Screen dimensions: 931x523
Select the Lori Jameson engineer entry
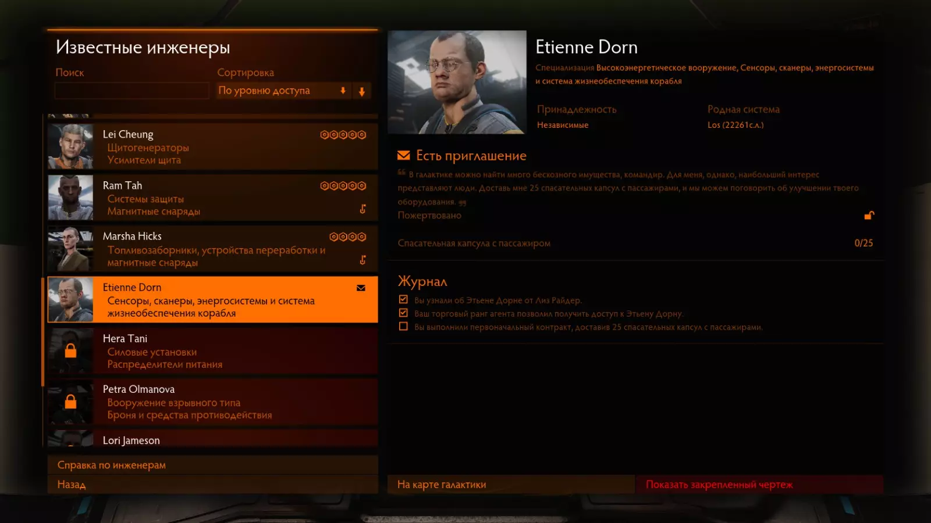click(212, 438)
